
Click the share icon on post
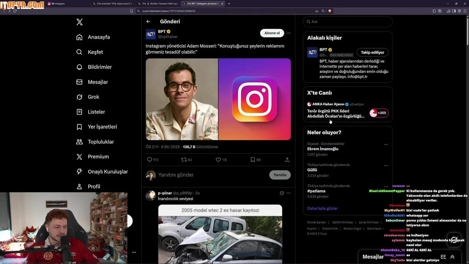tap(287, 159)
